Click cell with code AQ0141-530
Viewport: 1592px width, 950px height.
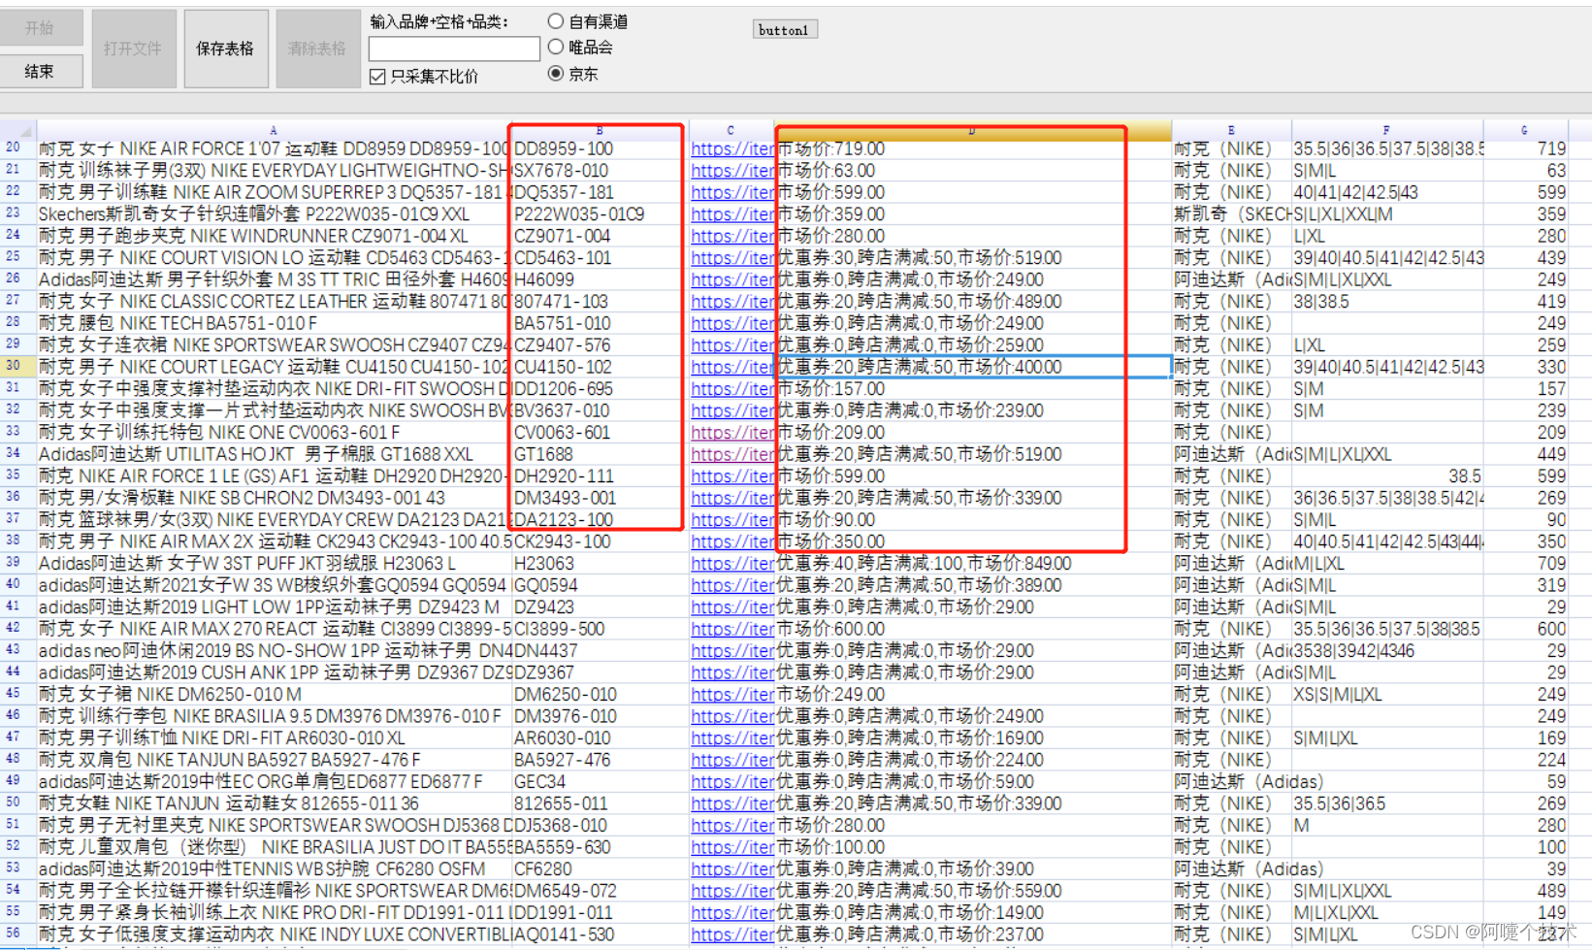600,934
